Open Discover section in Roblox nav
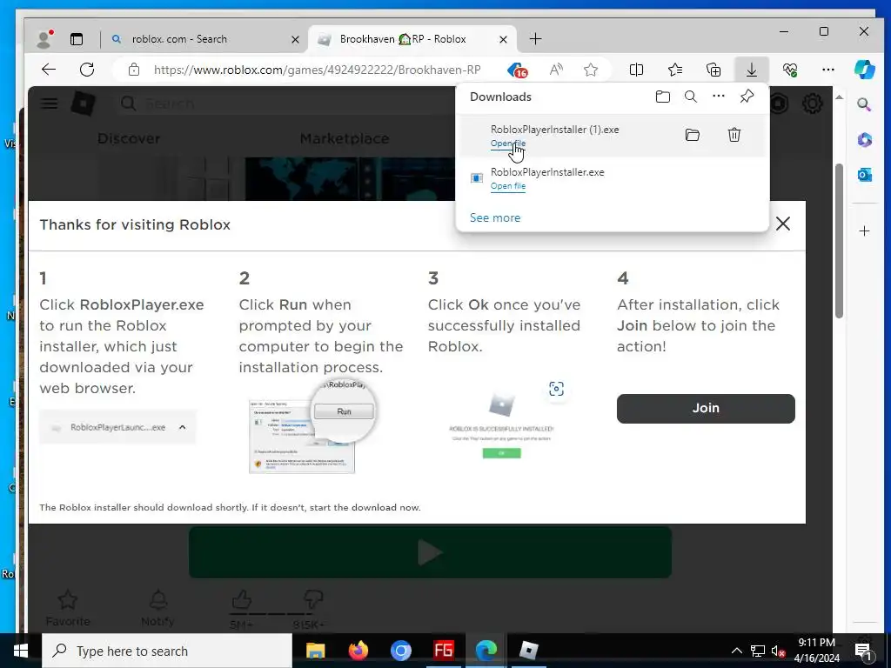The height and width of the screenshot is (668, 891). (129, 138)
